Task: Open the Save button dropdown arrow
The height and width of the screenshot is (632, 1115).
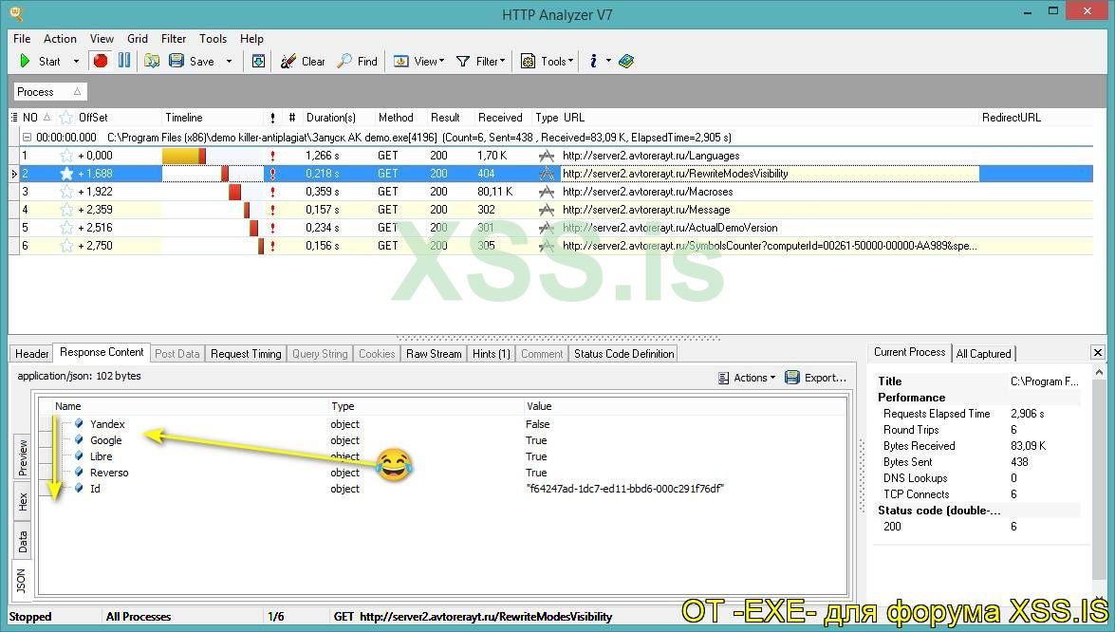Action: coord(229,61)
